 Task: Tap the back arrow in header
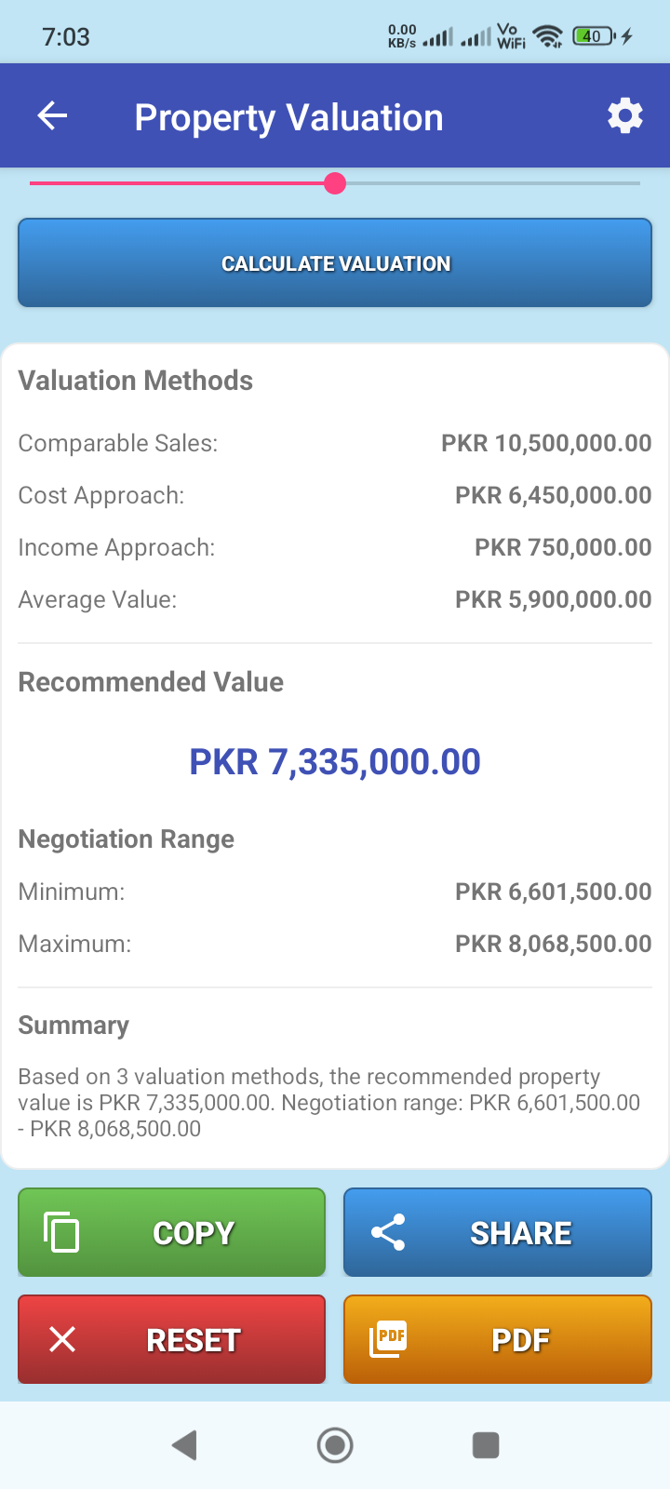[53, 116]
